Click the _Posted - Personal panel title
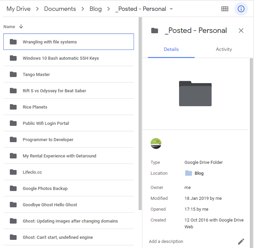 tap(196, 31)
